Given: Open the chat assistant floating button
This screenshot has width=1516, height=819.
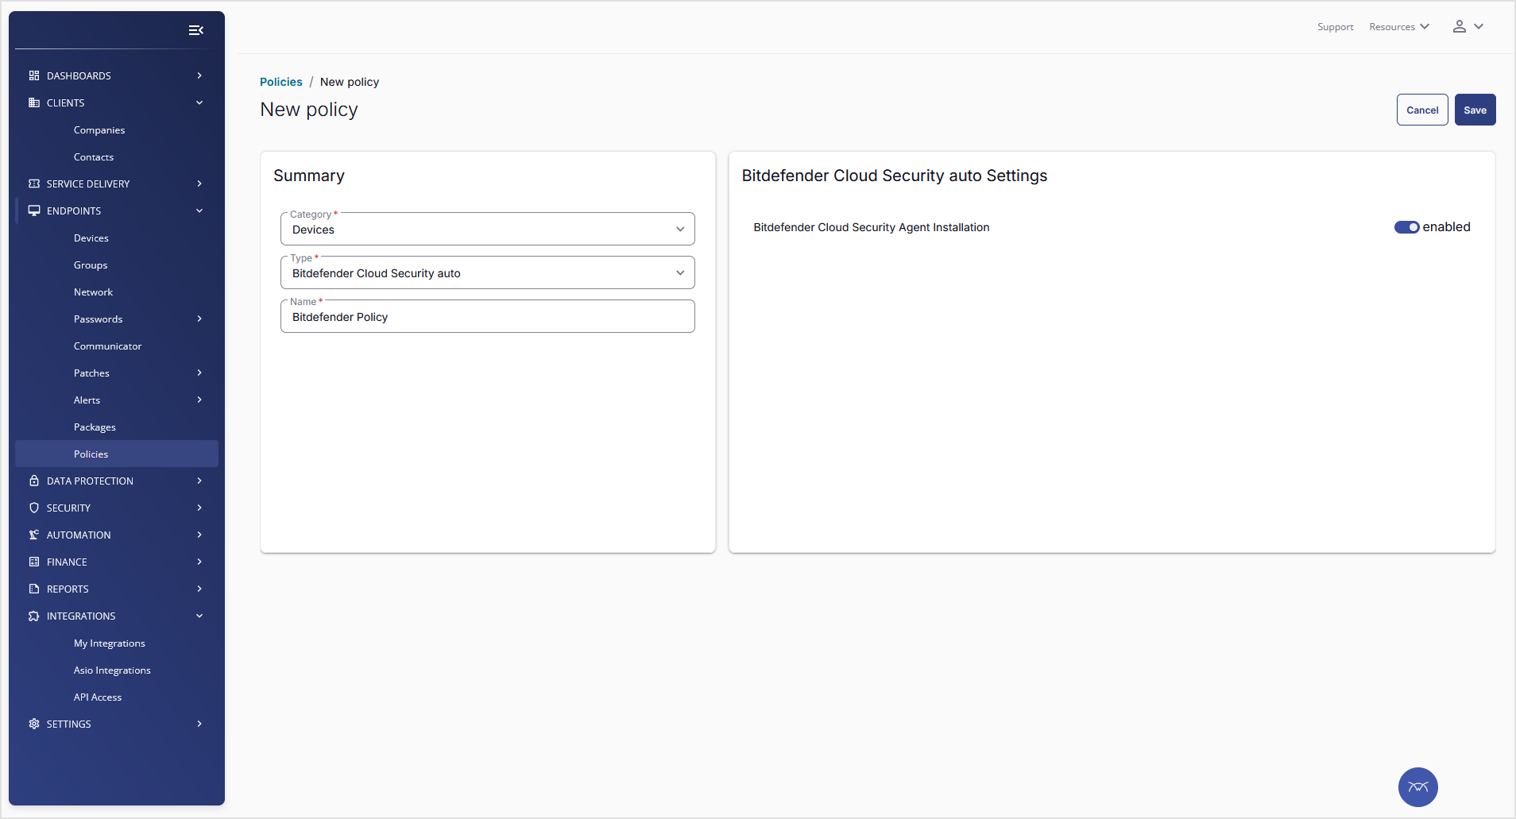Looking at the screenshot, I should click(1417, 787).
